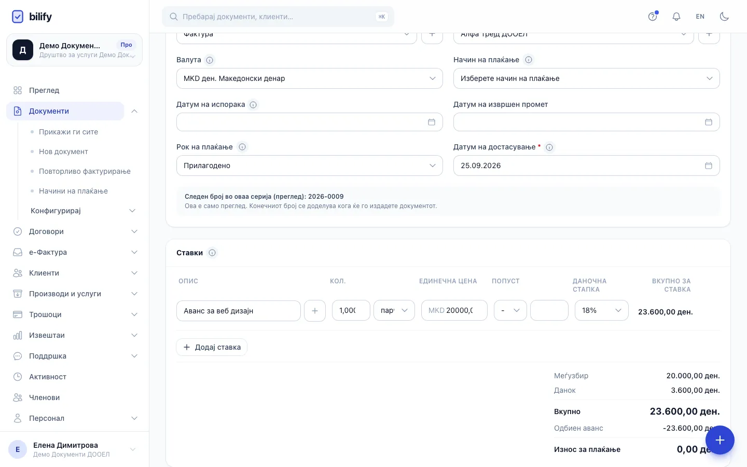
Task: Click the plus icon next to item description
Action: click(315, 311)
